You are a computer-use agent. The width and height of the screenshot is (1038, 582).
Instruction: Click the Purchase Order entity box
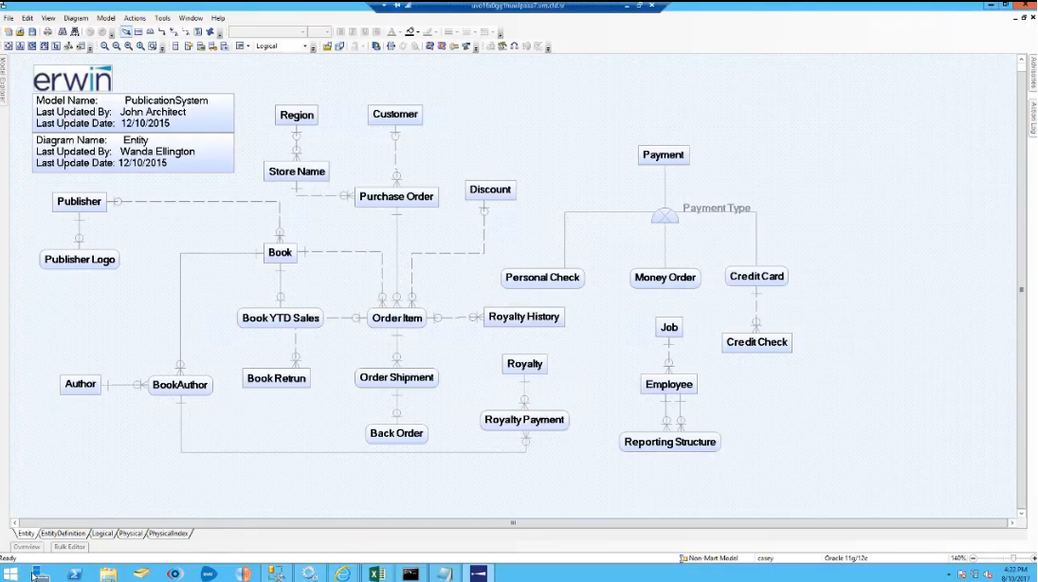click(396, 197)
